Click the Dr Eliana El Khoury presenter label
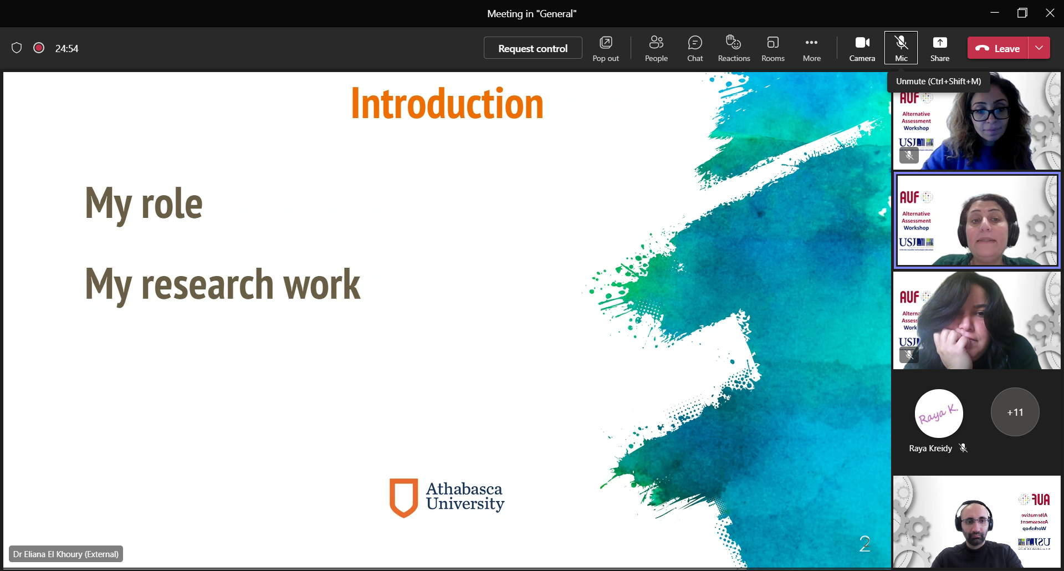This screenshot has width=1064, height=571. tap(66, 554)
